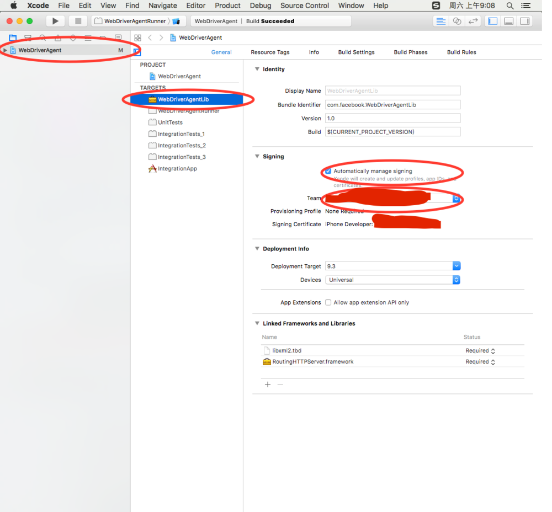Viewport: 552px width, 512px height.
Task: Click the Build number field
Action: [x=393, y=132]
